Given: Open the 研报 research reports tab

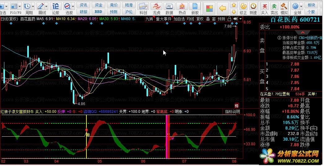Looking at the screenshot, I should [x=84, y=12].
